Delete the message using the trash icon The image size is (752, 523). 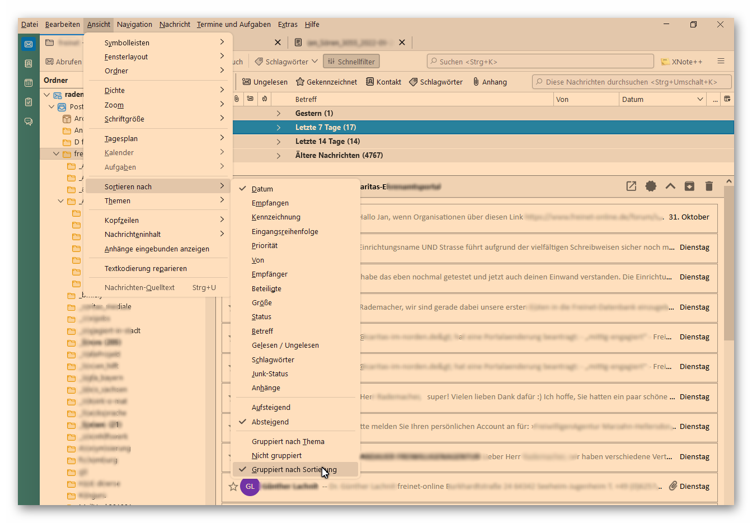click(709, 186)
